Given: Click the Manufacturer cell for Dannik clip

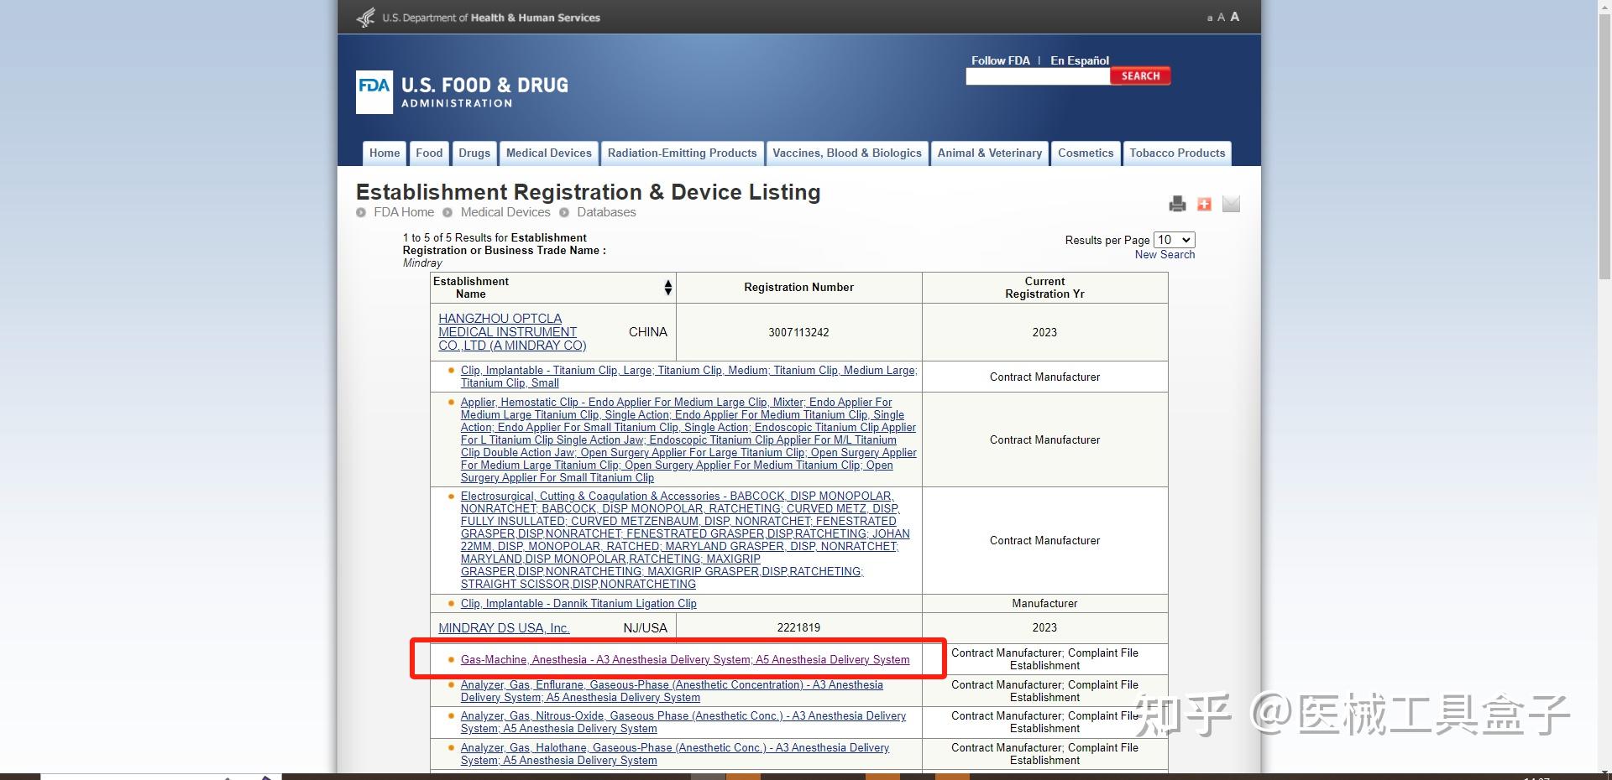Looking at the screenshot, I should click(1044, 604).
